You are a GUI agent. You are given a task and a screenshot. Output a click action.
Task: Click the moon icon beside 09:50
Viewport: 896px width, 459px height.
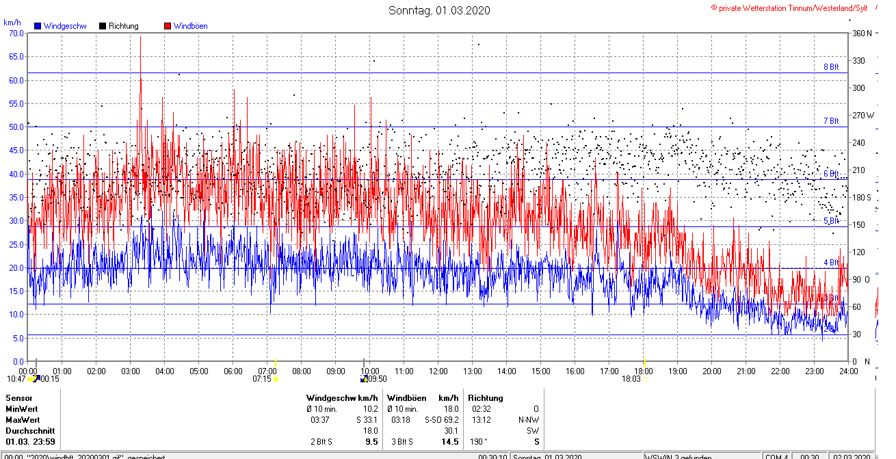[x=364, y=378]
